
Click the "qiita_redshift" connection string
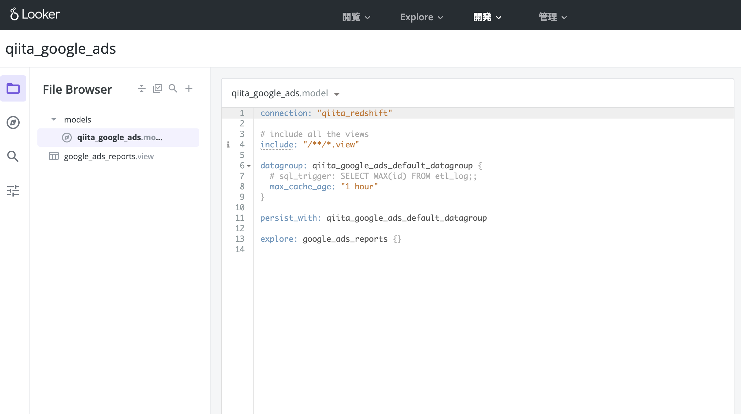click(x=354, y=113)
